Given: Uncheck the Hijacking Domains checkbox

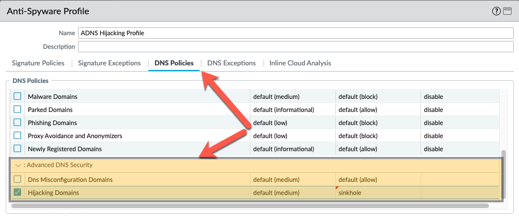Looking at the screenshot, I should pos(17,192).
